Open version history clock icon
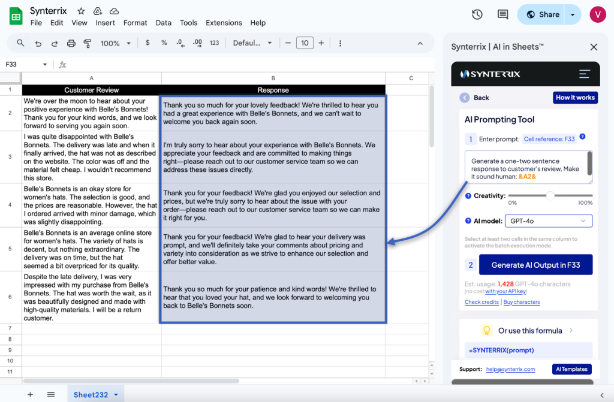 pyautogui.click(x=477, y=14)
